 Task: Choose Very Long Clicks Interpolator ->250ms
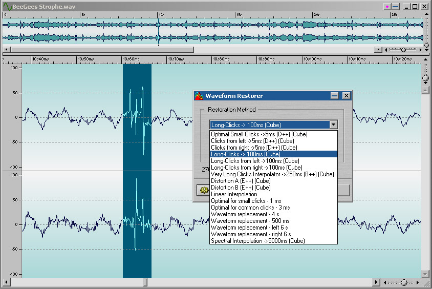coord(272,174)
